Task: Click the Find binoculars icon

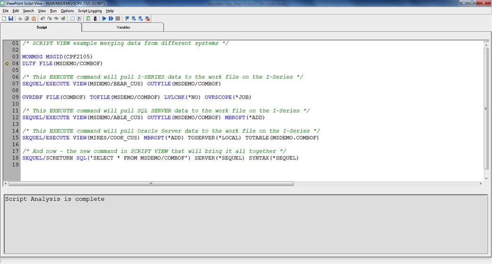Action: 57,19
